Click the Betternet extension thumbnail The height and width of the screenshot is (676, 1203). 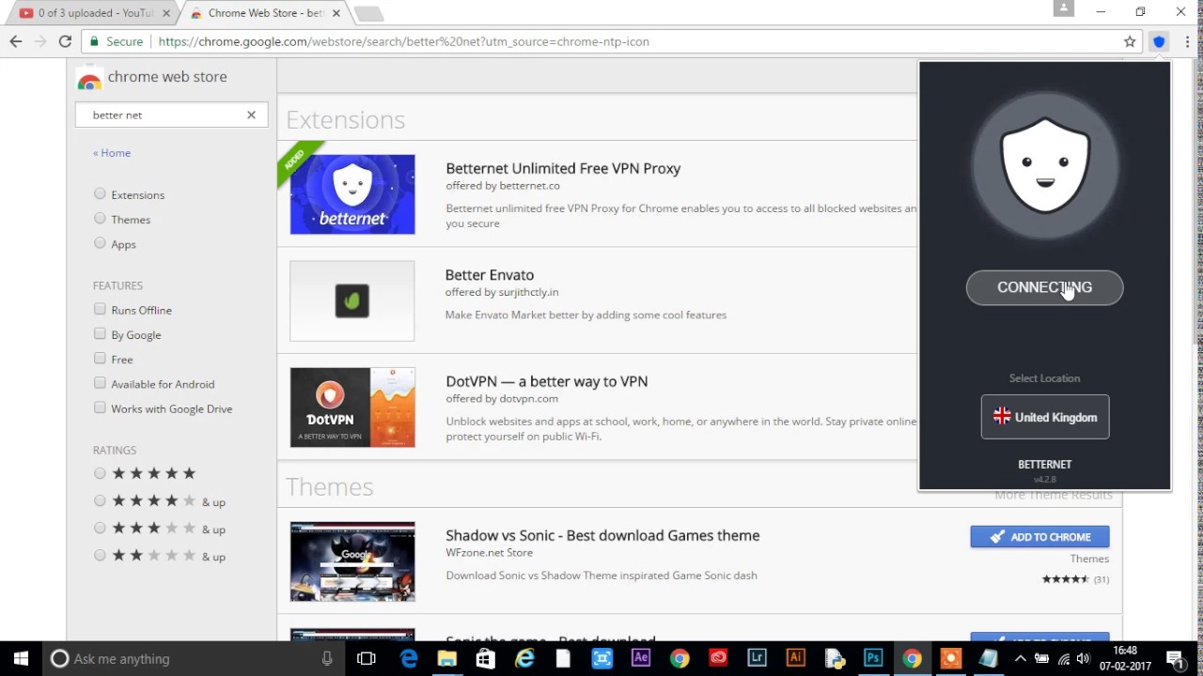tap(352, 194)
